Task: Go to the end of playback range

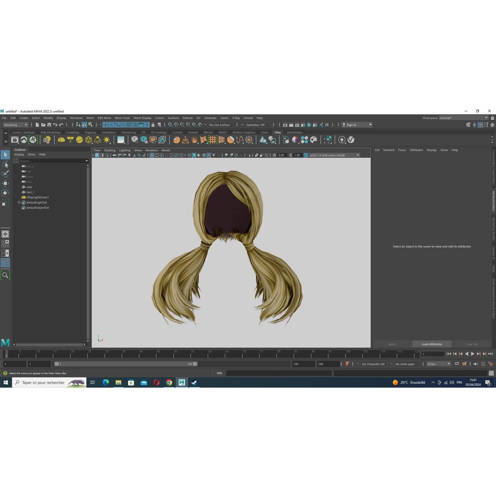Action: pyautogui.click(x=490, y=354)
